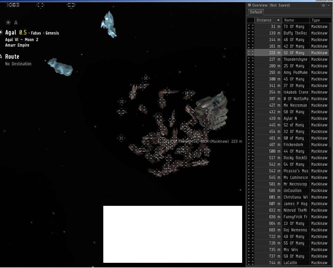Select Roj Nemennu in overview
The height and width of the screenshot is (268, 333).
pyautogui.click(x=288, y=230)
